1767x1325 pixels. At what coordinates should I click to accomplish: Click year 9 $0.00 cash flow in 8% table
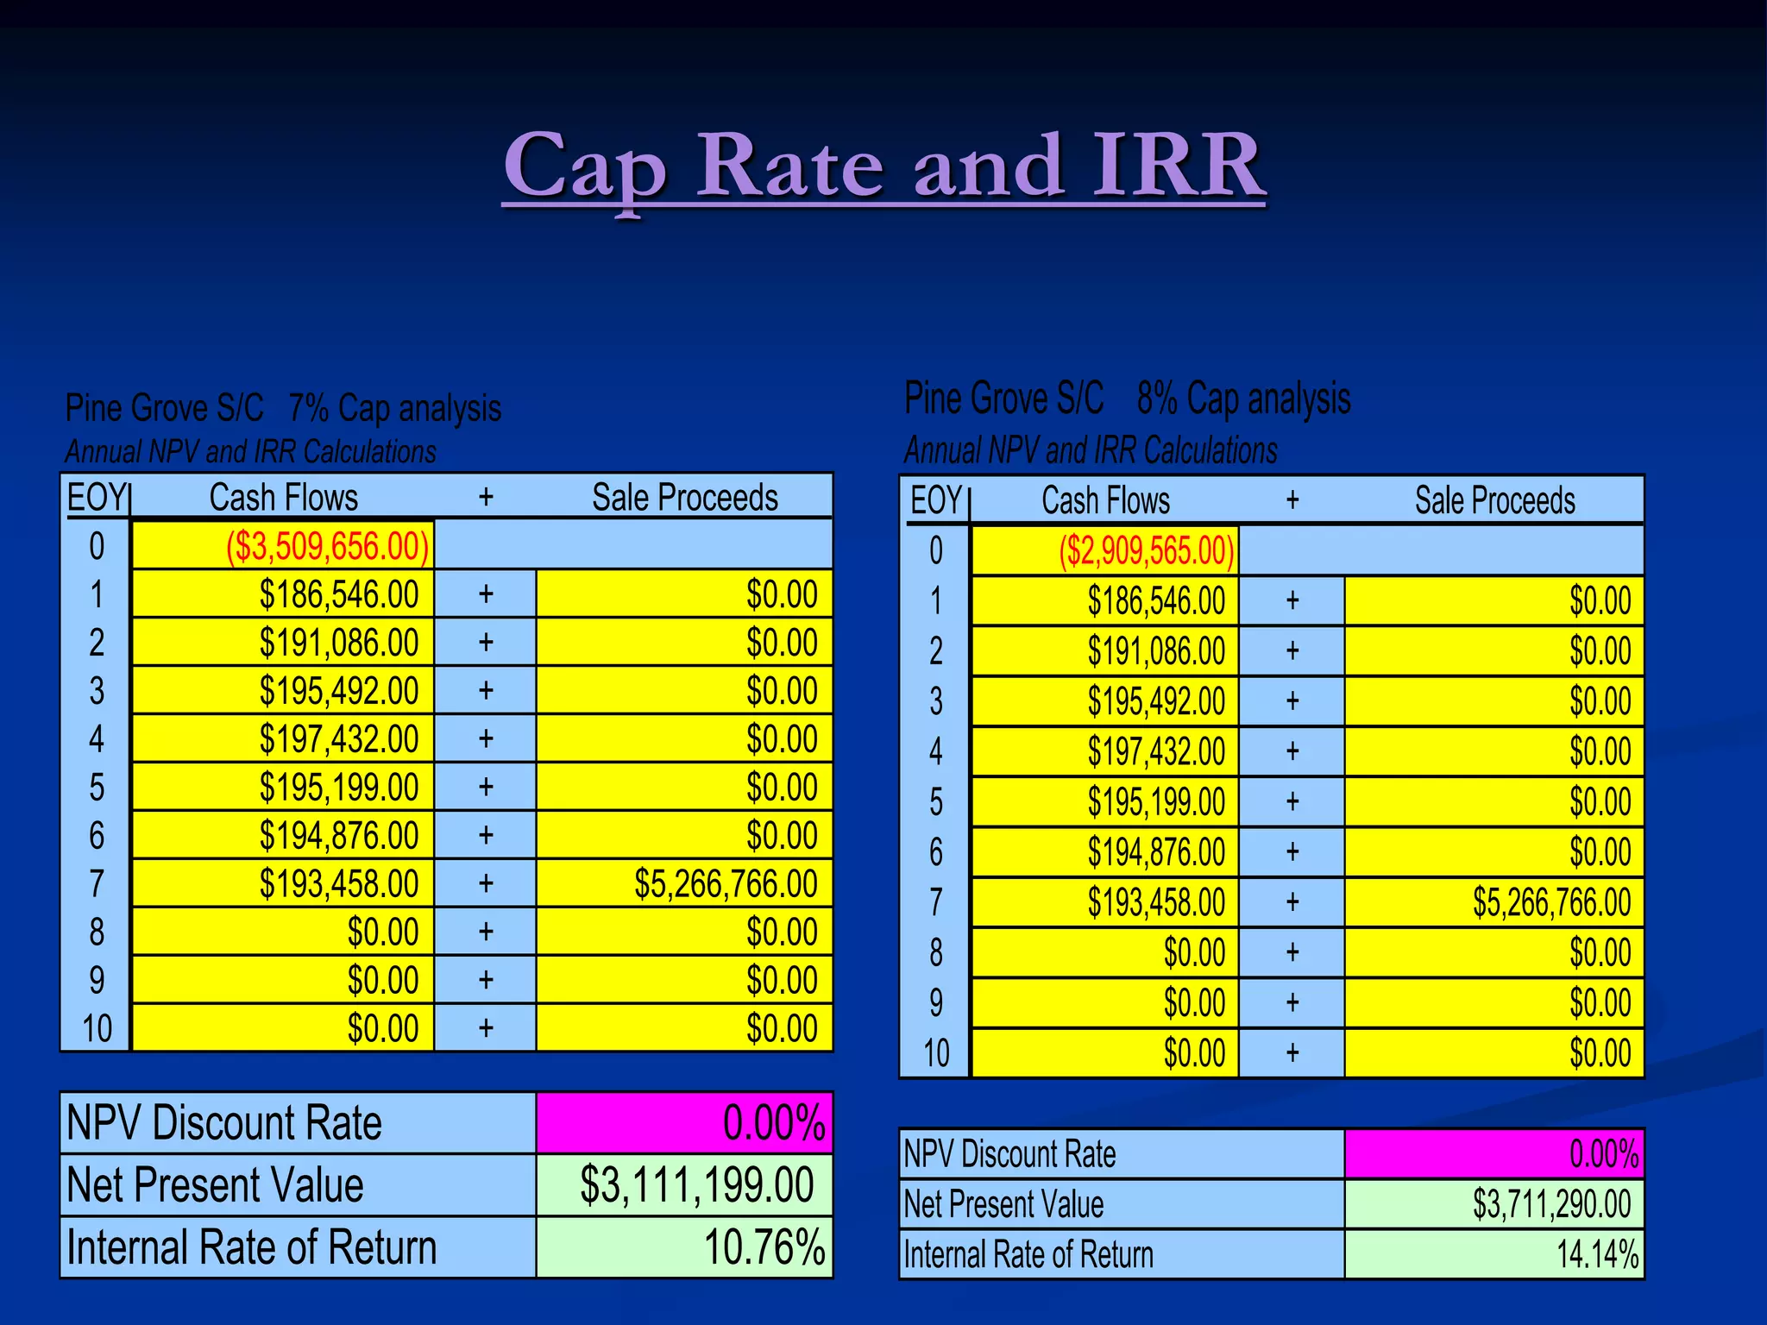1105,1002
